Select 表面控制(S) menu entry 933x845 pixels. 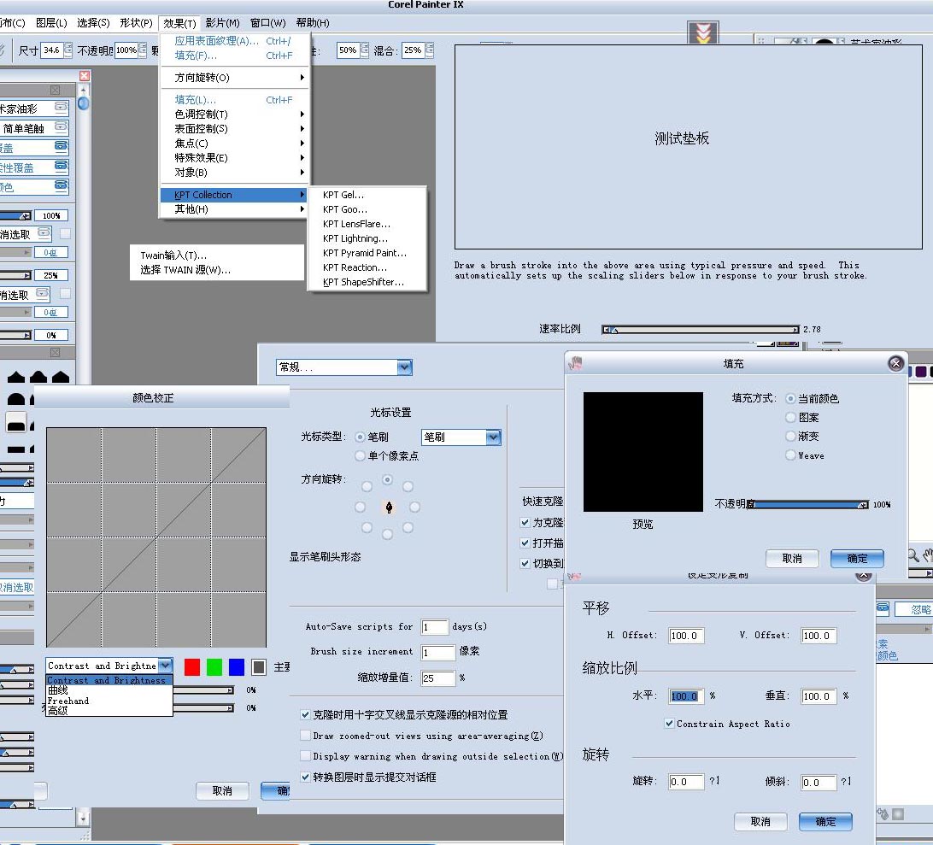point(235,128)
